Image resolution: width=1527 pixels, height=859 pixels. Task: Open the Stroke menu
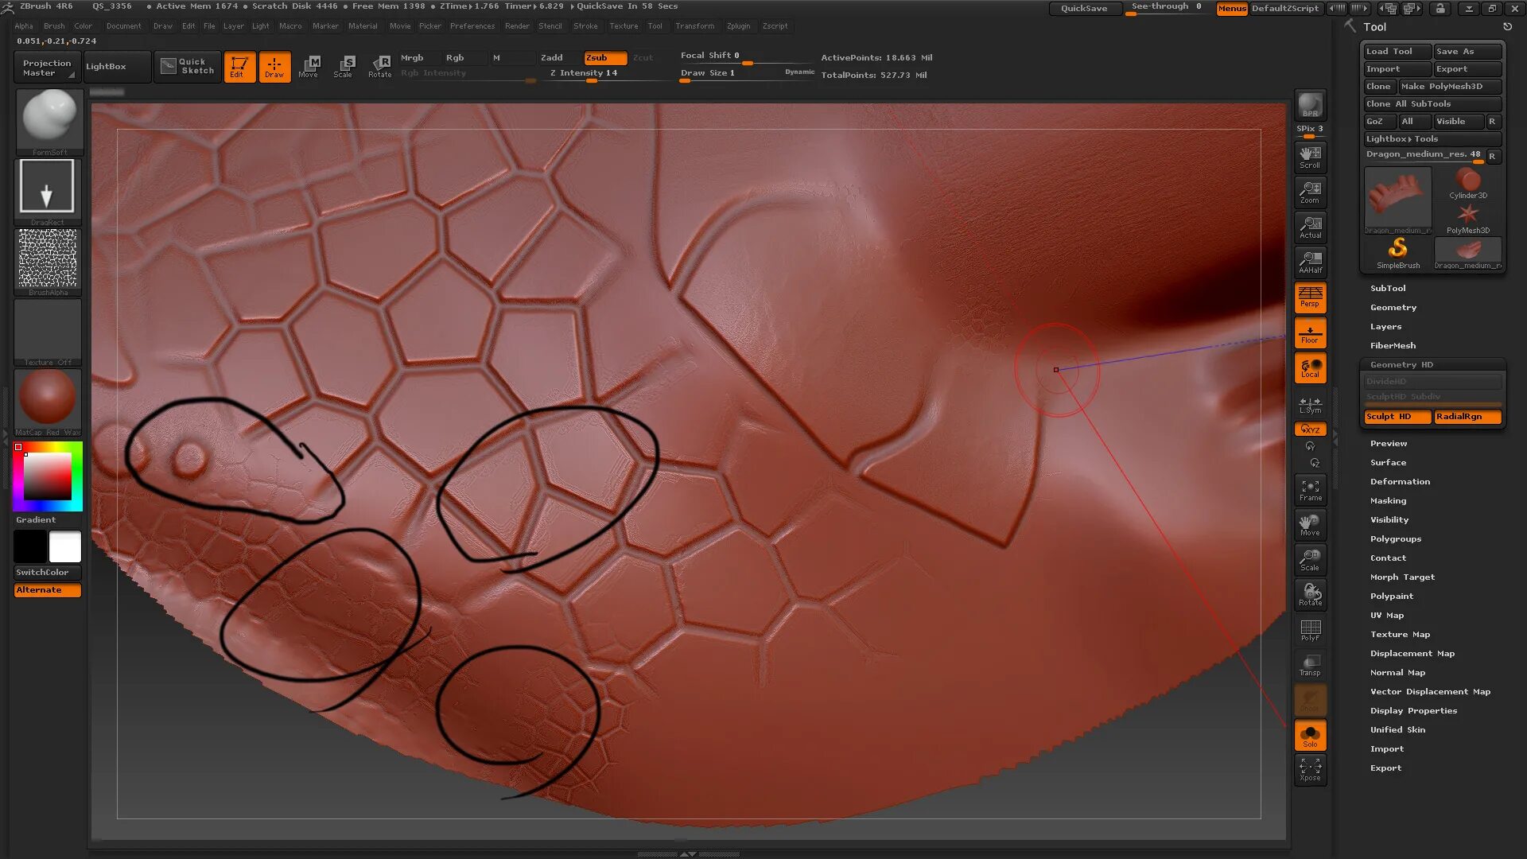[585, 26]
